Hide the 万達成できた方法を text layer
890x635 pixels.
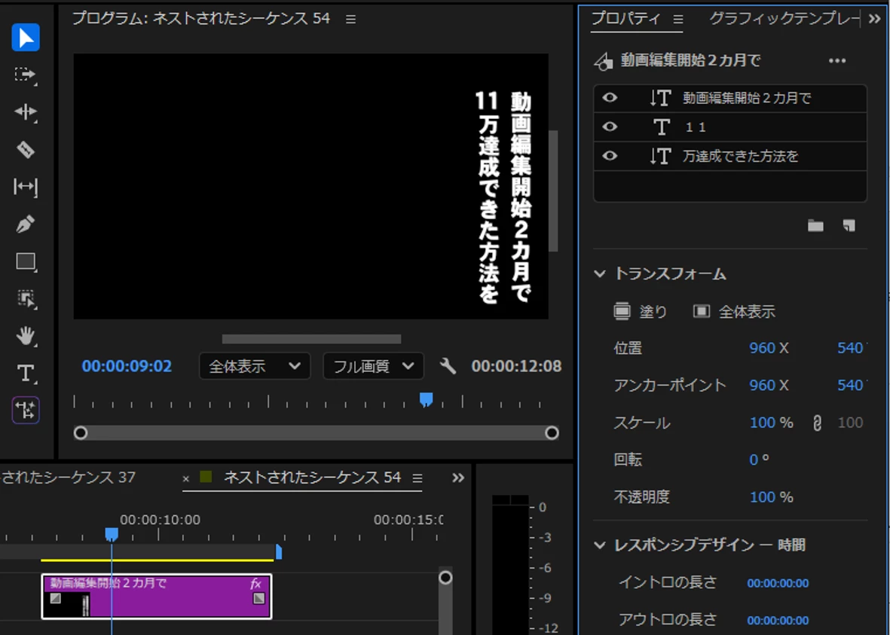[610, 155]
